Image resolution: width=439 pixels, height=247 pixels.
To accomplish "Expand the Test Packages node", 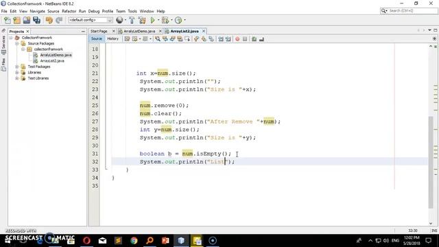I will tap(17, 67).
